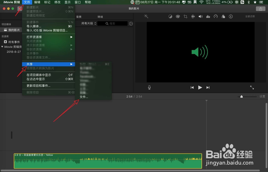Open the timeline 设置 button
Image resolution: width=268 pixels, height=172 pixels.
point(262,96)
